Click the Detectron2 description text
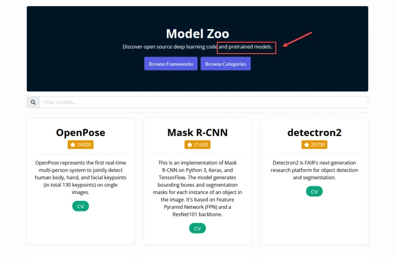Viewport: 395px width, 257px height. [314, 170]
